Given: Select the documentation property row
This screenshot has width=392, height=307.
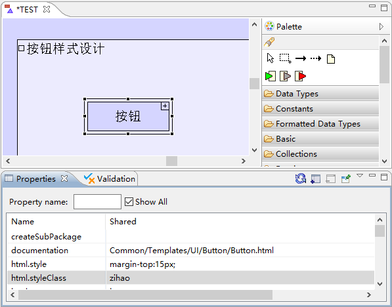Looking at the screenshot, I should (191, 251).
